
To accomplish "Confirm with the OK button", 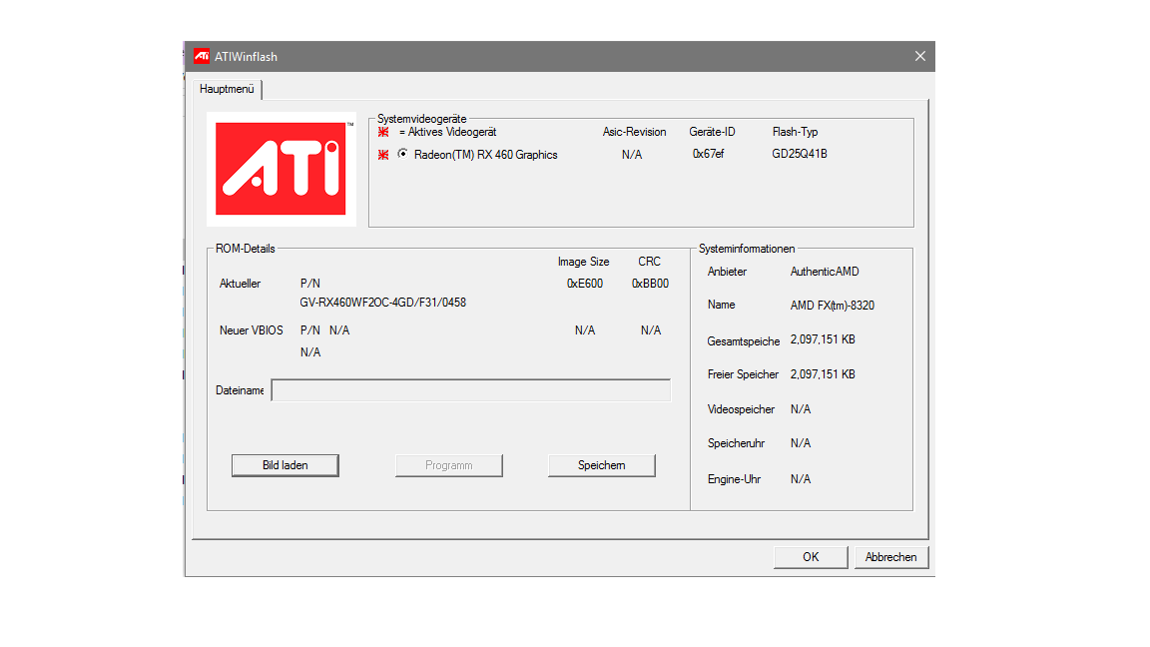I will pos(811,557).
